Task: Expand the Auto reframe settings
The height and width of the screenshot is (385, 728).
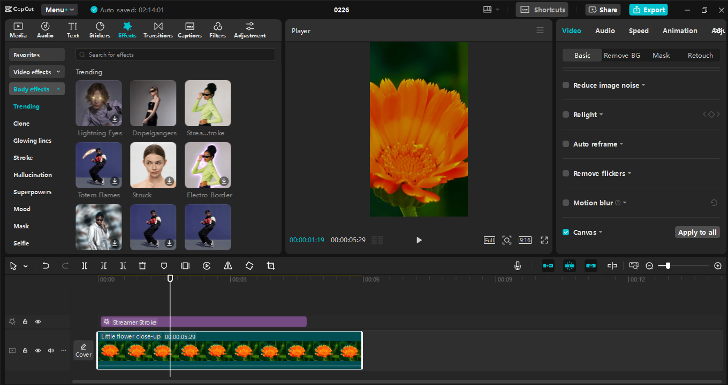Action: pyautogui.click(x=621, y=144)
